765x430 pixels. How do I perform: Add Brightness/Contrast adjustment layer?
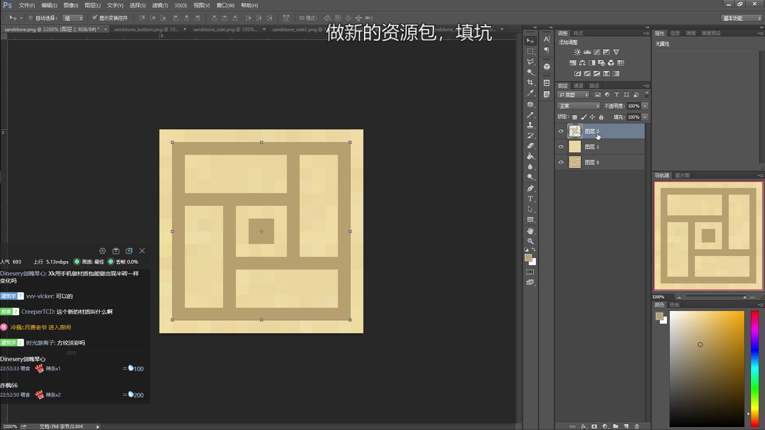(x=577, y=52)
